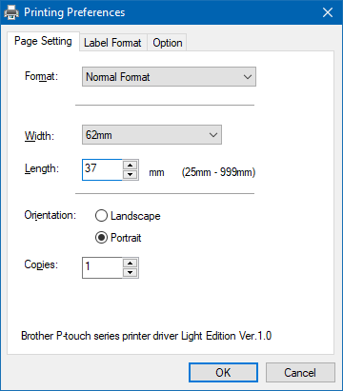Switch to the Option tab
The height and width of the screenshot is (391, 343).
[168, 43]
